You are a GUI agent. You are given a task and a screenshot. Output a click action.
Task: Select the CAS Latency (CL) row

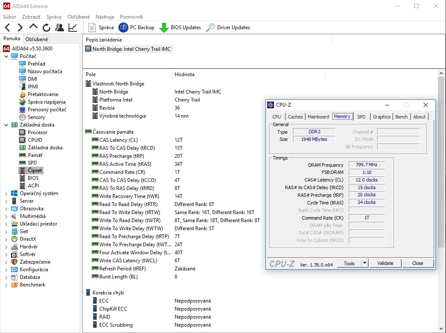pos(172,140)
